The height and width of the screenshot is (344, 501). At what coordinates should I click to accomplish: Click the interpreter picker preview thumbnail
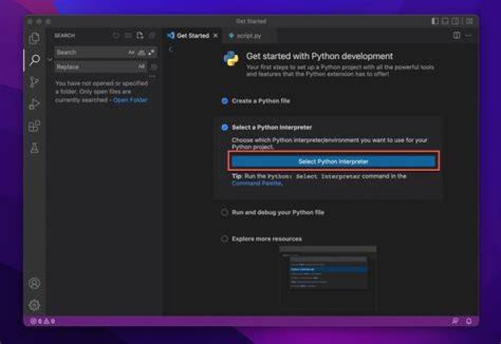(328, 277)
